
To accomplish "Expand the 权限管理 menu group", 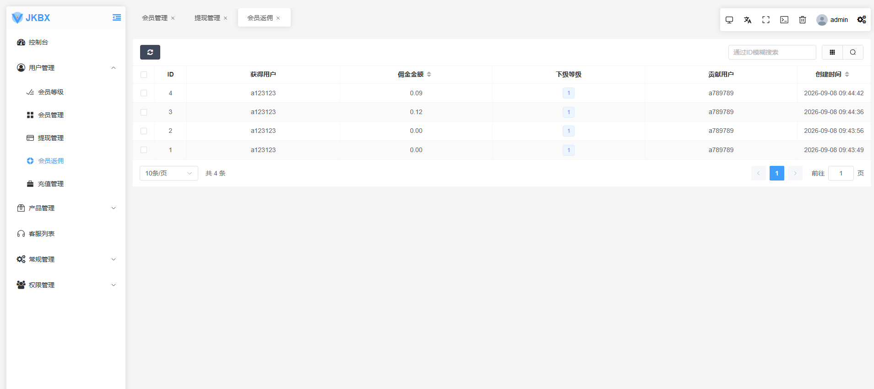I will 66,285.
